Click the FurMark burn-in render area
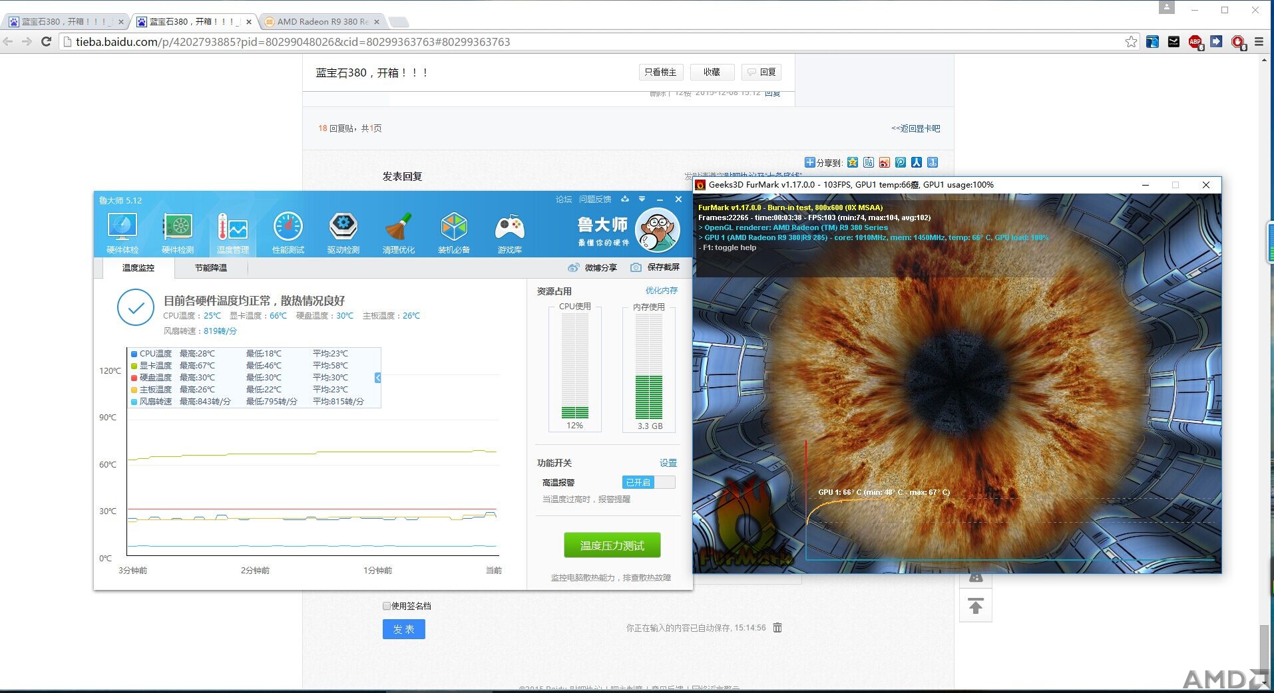The height and width of the screenshot is (693, 1274). (957, 384)
